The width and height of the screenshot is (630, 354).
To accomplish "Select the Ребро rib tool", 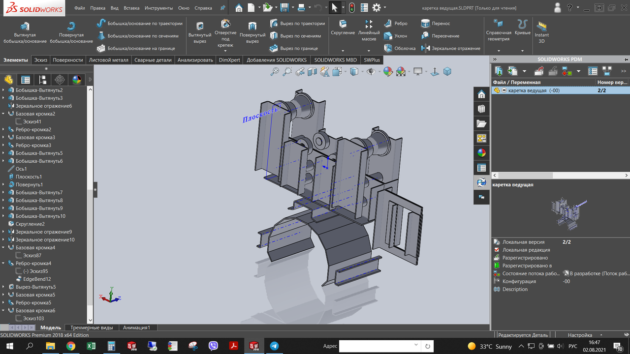I will click(396, 23).
